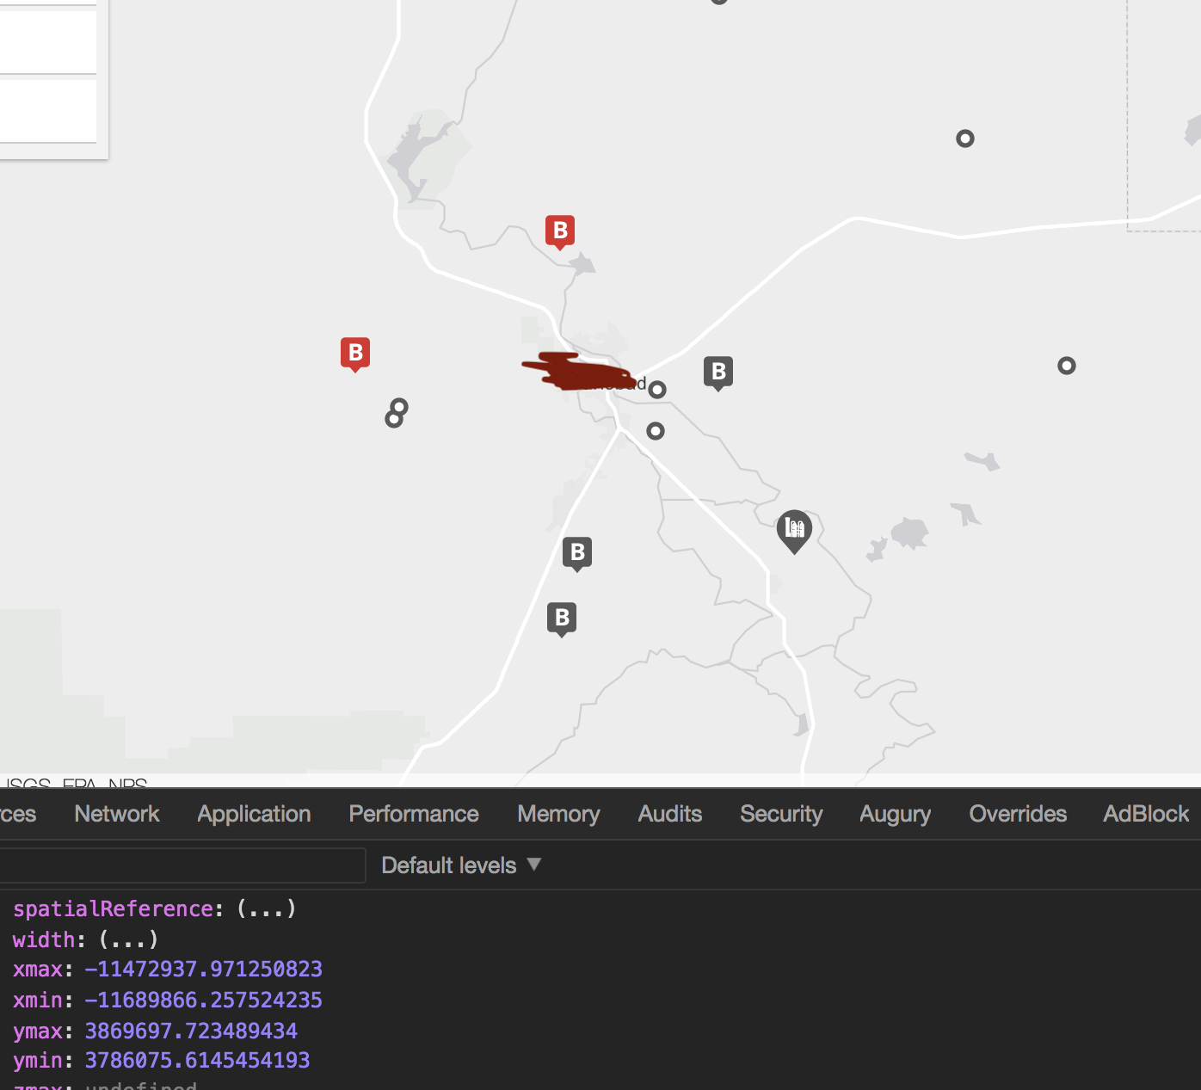Click the ymin value 3786075.6145454193

click(x=197, y=1061)
